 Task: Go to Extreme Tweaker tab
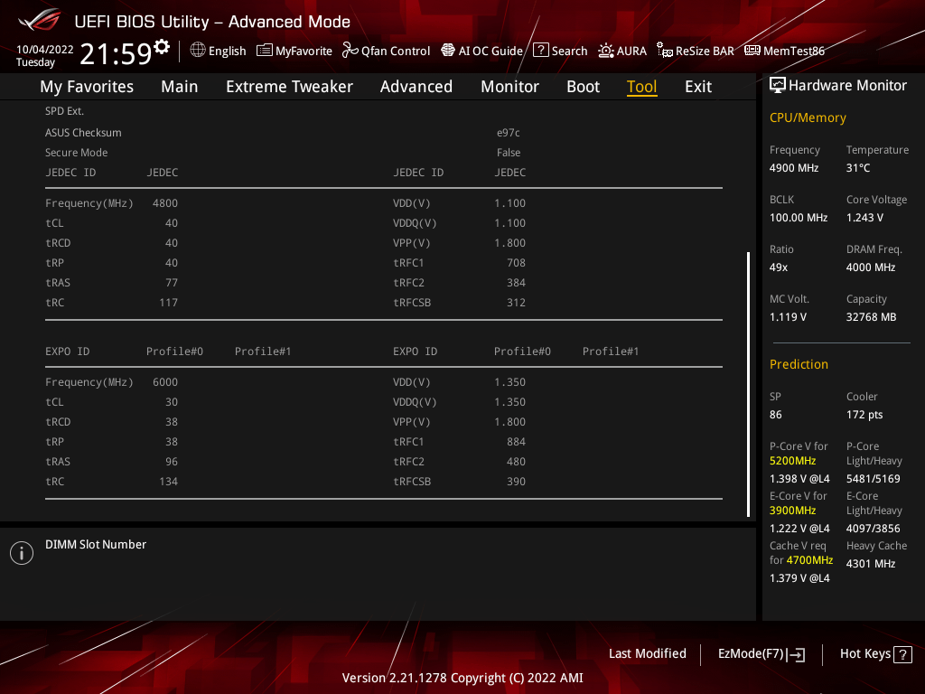tap(289, 87)
